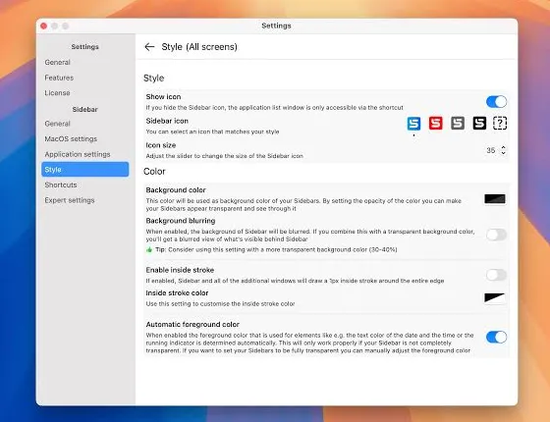Pick the custom question-mark Sidebar icon
The width and height of the screenshot is (550, 422).
(500, 124)
